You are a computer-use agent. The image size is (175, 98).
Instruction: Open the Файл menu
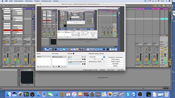pos(11,1)
